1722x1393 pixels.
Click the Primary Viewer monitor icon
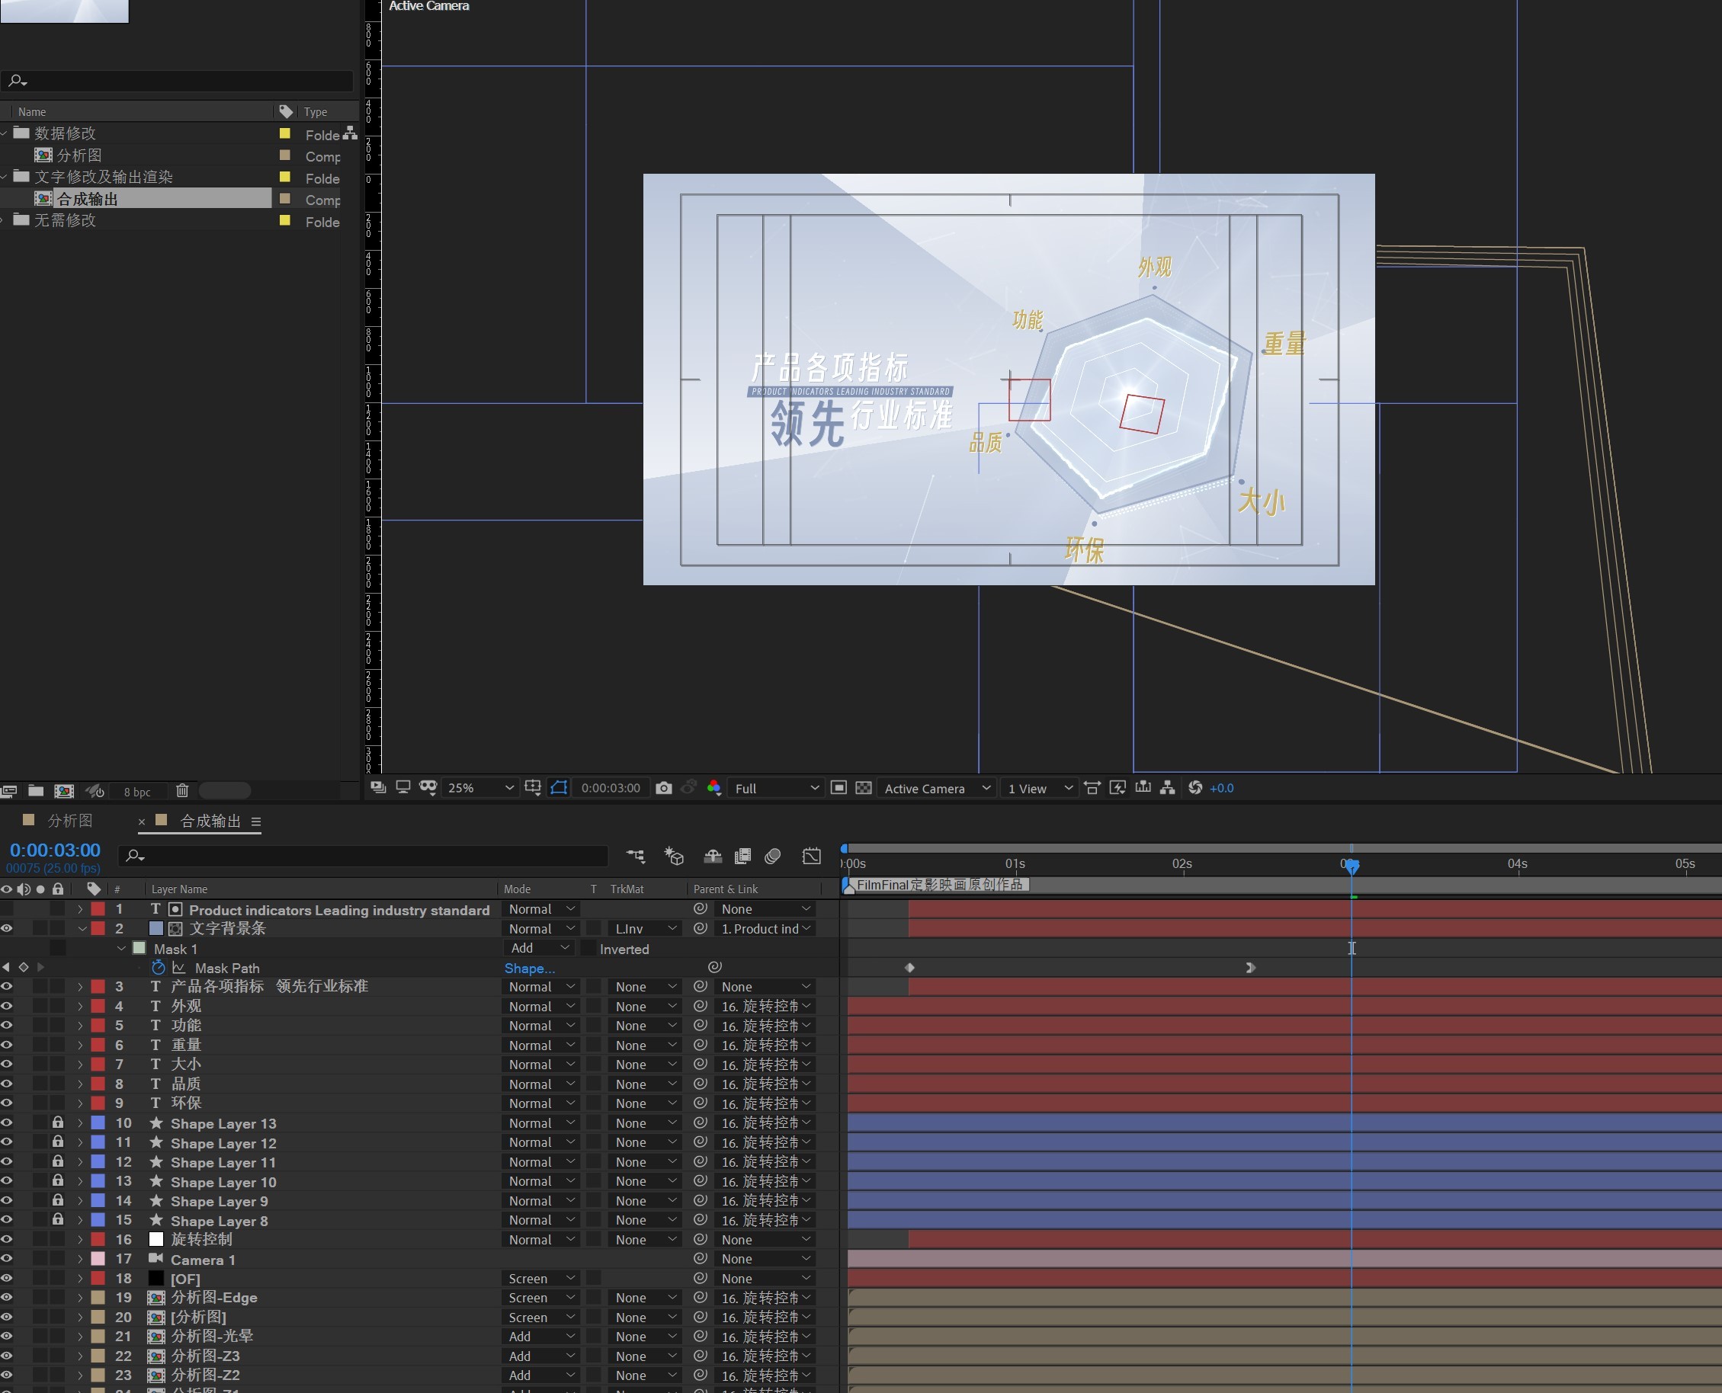coord(403,787)
